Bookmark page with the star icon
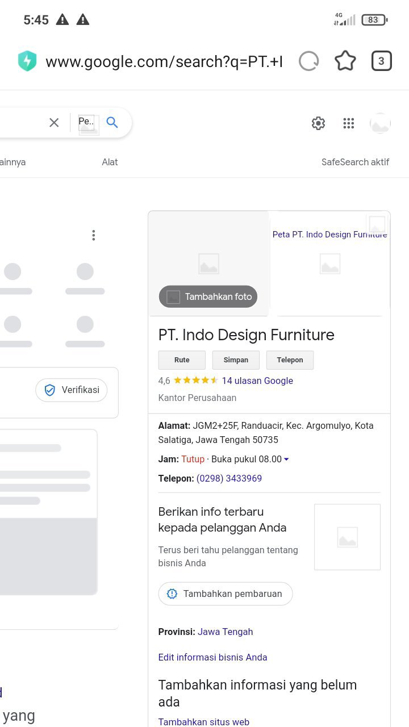The width and height of the screenshot is (409, 727). point(345,61)
